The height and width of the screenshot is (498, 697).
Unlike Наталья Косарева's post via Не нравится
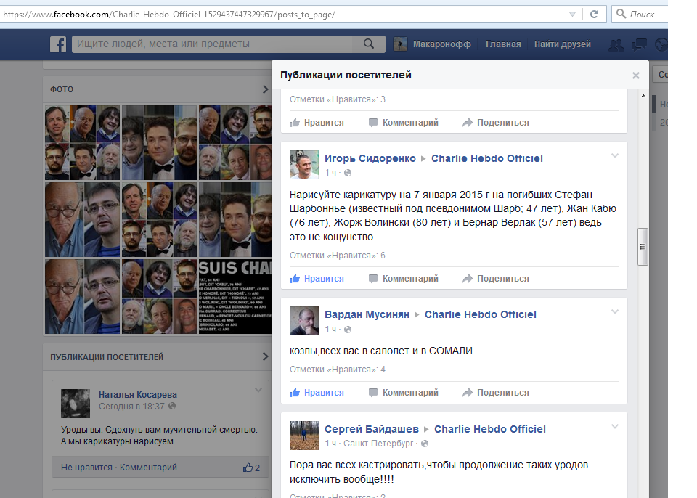[x=86, y=468]
